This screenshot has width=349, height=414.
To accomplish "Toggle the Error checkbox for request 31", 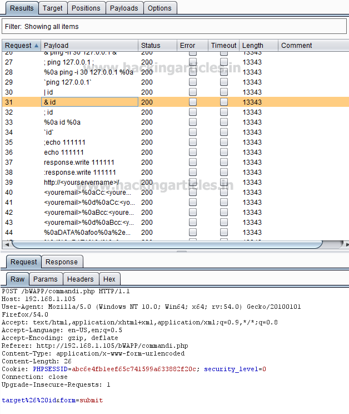I will point(193,102).
